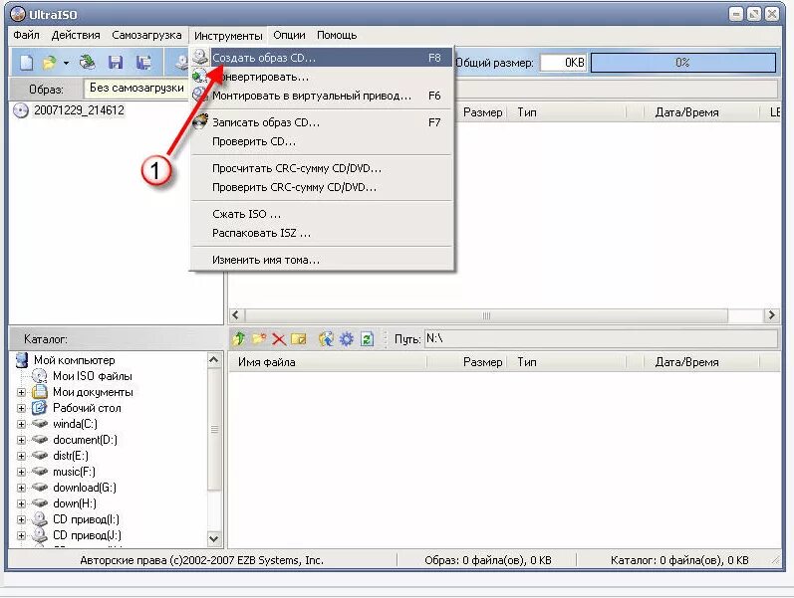Expand the document(D:) drive node
The image size is (794, 598).
tap(21, 440)
